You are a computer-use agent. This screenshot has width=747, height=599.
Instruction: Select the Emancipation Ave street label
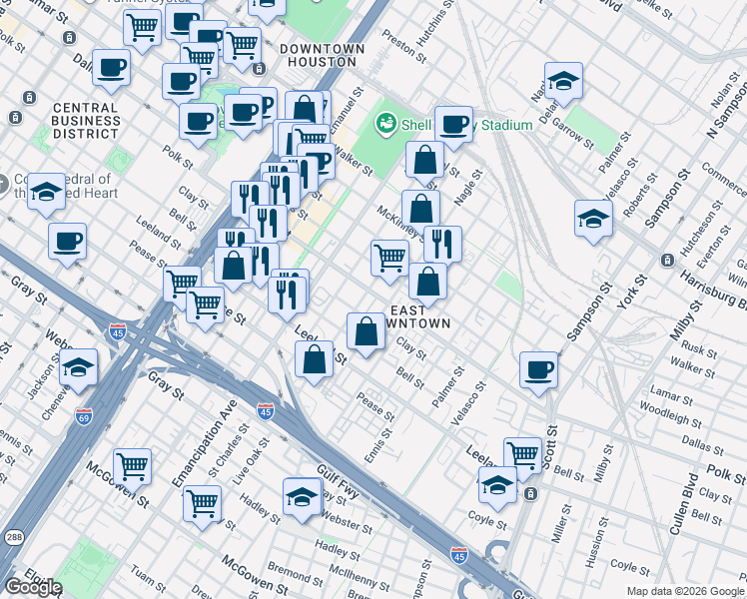pyautogui.click(x=205, y=444)
